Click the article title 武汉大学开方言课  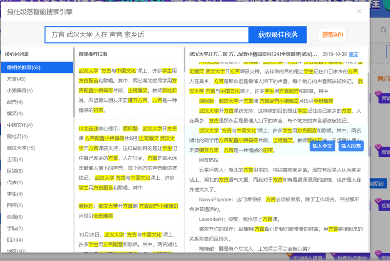[x=253, y=54]
